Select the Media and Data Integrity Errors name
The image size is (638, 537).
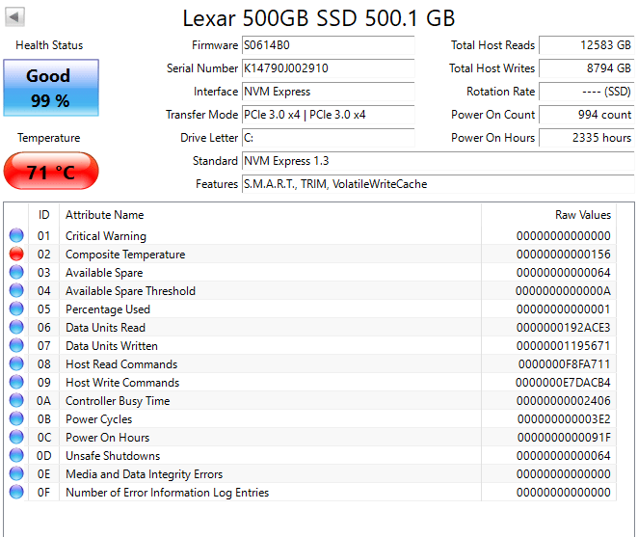point(144,474)
